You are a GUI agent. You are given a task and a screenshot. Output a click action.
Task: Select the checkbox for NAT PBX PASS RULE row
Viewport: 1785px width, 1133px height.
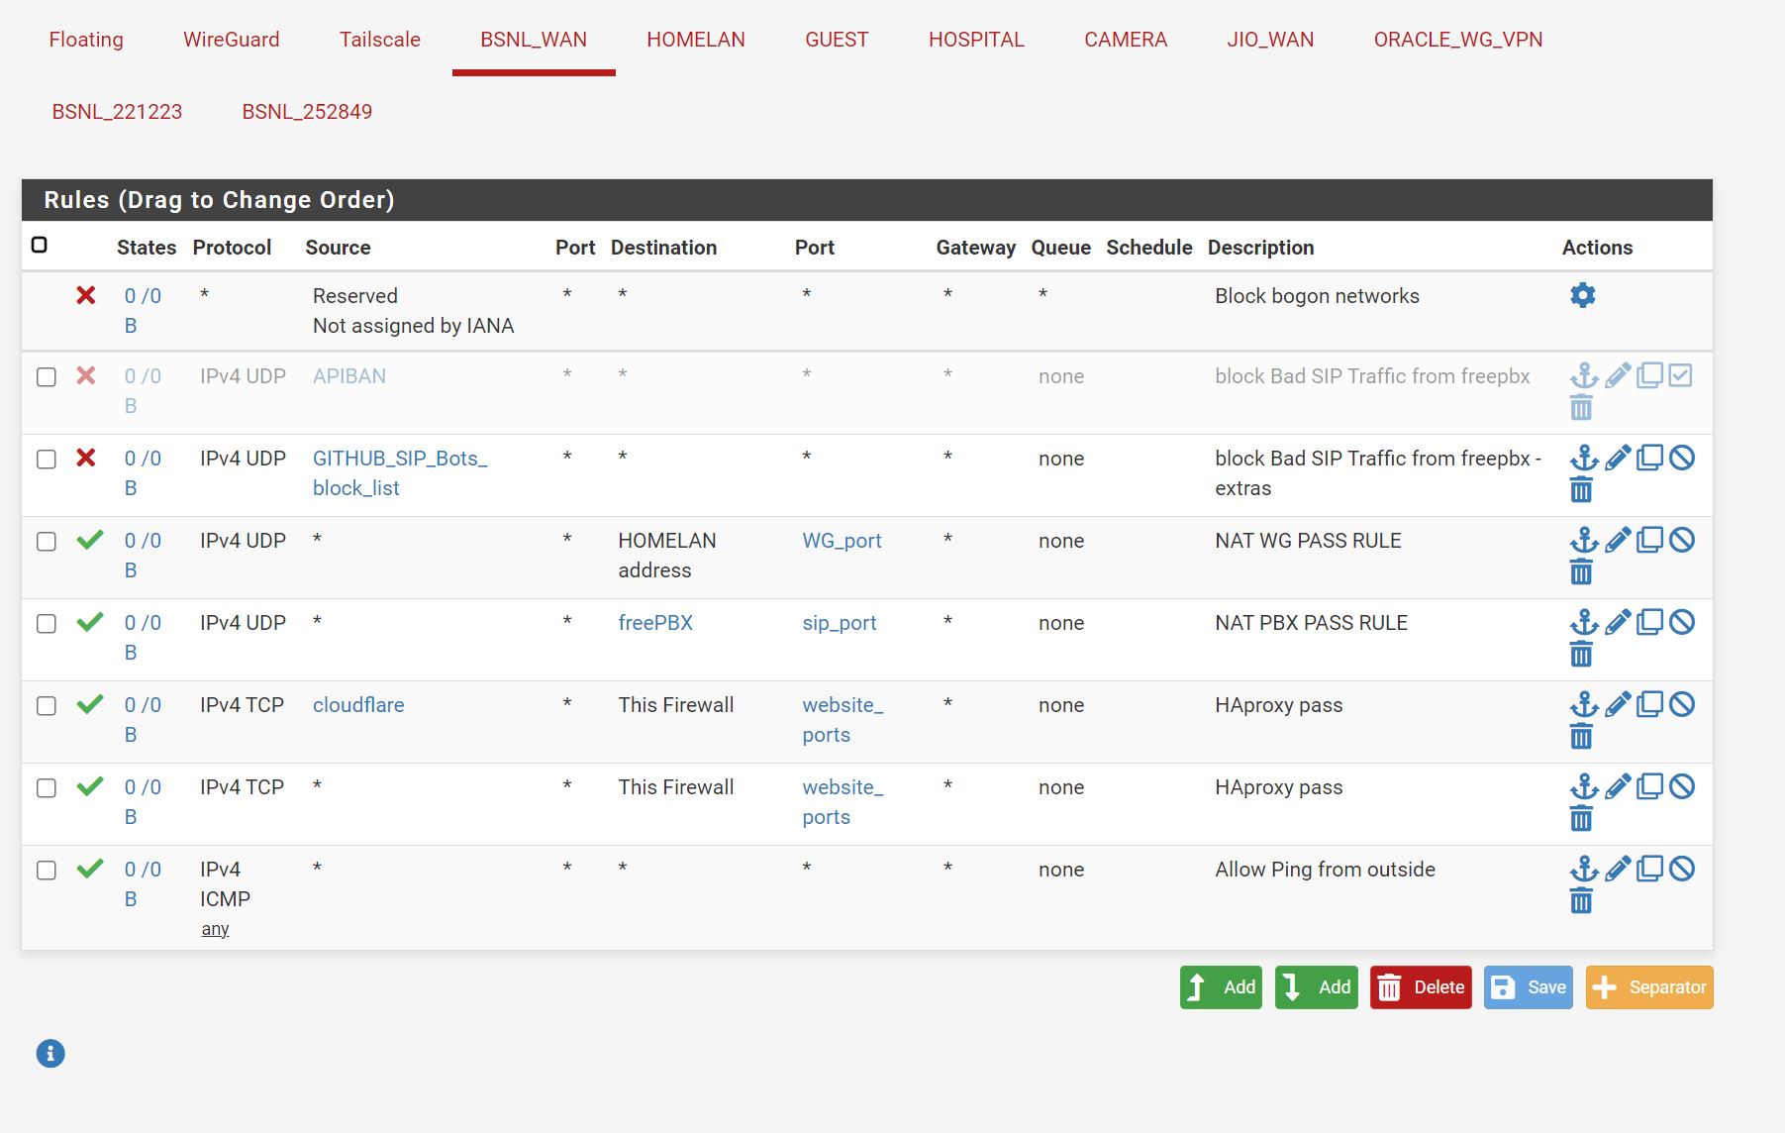pyautogui.click(x=45, y=623)
